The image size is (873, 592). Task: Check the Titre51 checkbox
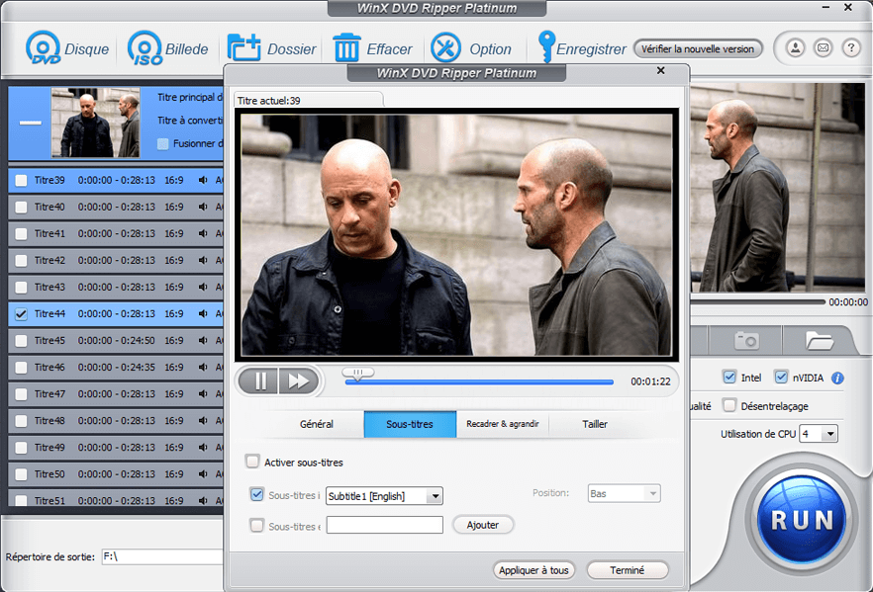pyautogui.click(x=21, y=500)
